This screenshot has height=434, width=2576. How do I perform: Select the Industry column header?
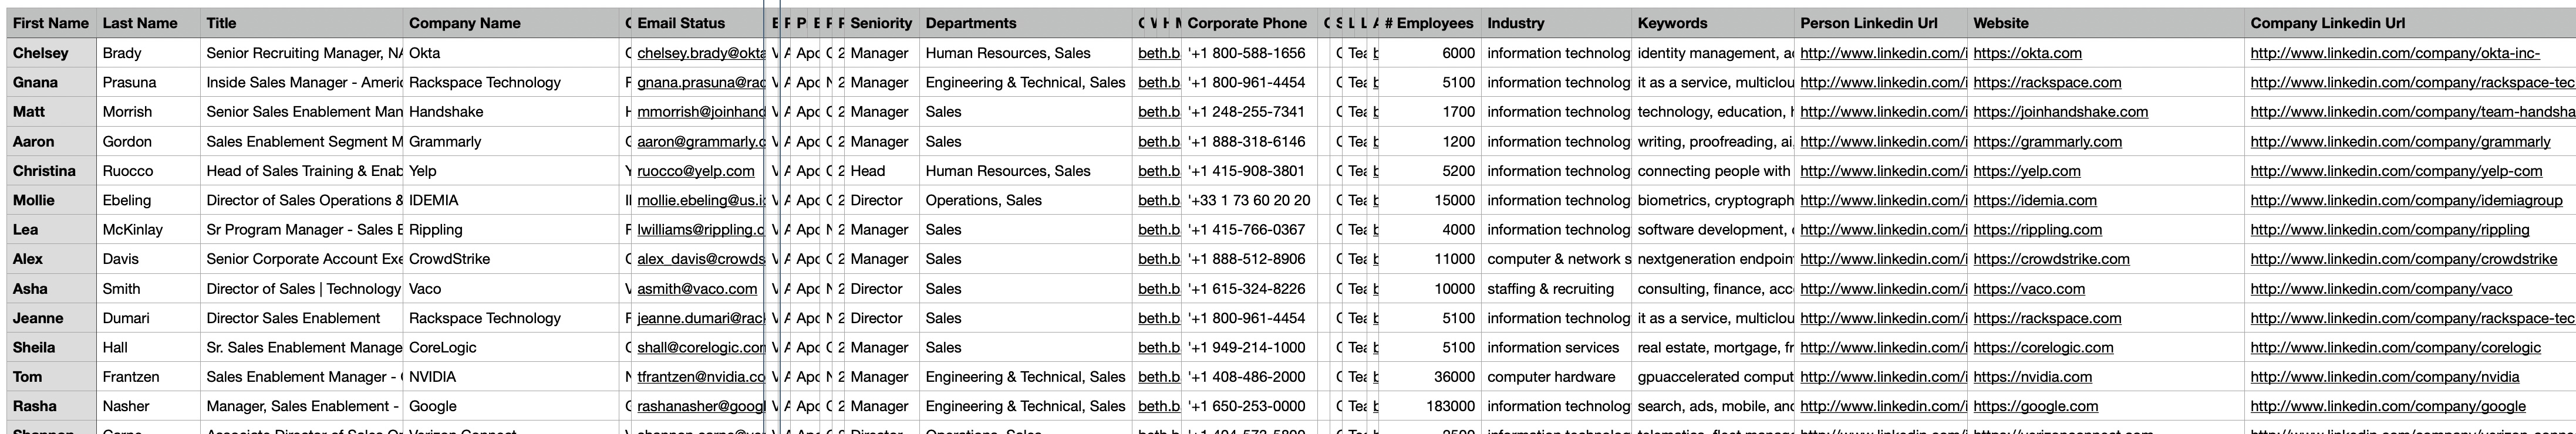click(1515, 23)
